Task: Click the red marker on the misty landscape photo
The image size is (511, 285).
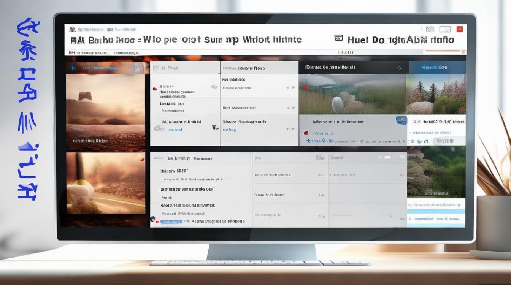Action: click(x=305, y=87)
